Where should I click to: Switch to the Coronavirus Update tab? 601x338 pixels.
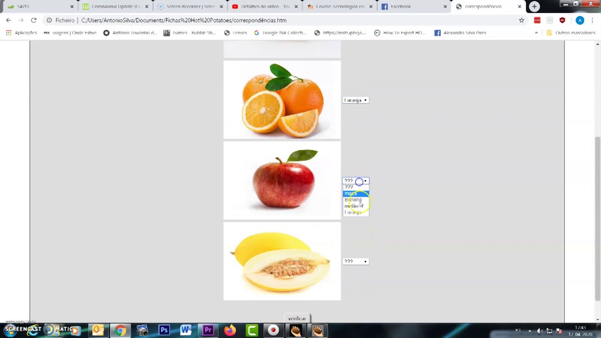[116, 7]
